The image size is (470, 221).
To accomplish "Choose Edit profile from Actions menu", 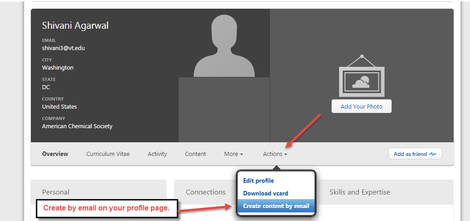I will click(x=258, y=181).
